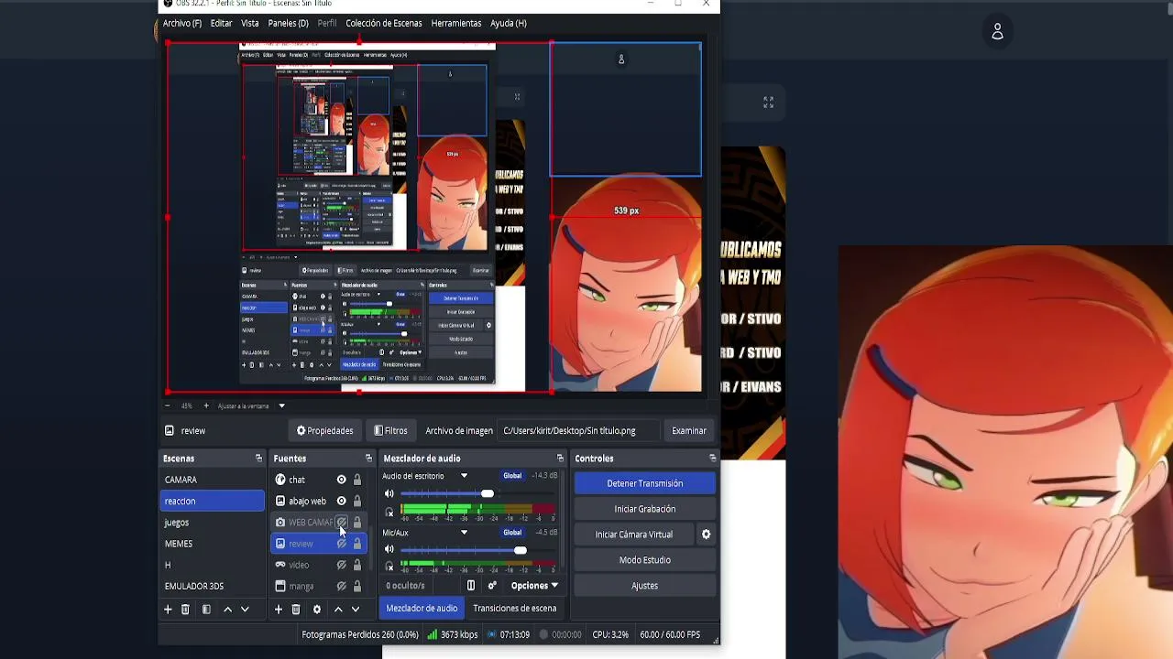
Task: Open the Archivo menu
Action: coord(181,23)
